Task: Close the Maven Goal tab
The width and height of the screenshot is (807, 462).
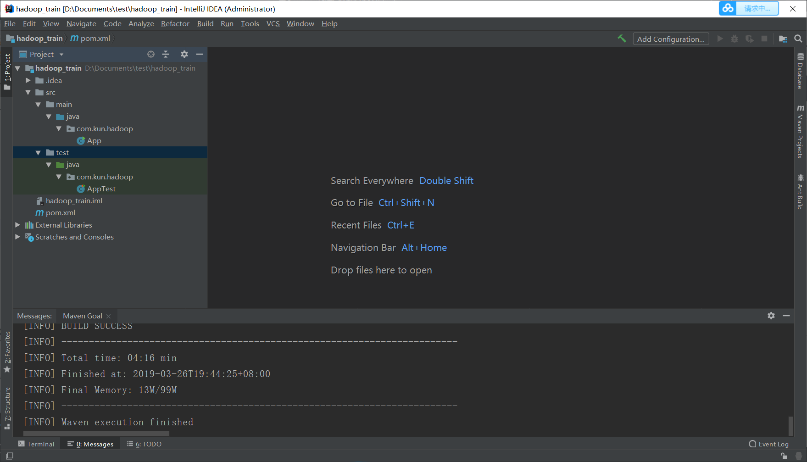Action: [109, 316]
